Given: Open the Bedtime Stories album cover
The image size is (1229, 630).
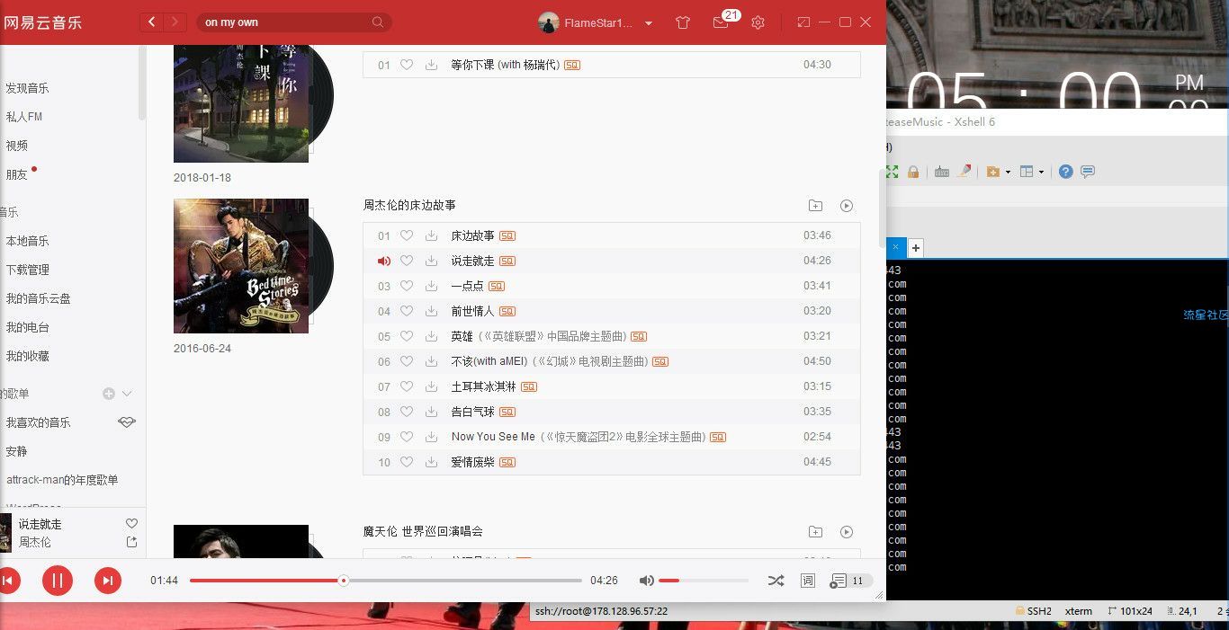Looking at the screenshot, I should [x=241, y=266].
